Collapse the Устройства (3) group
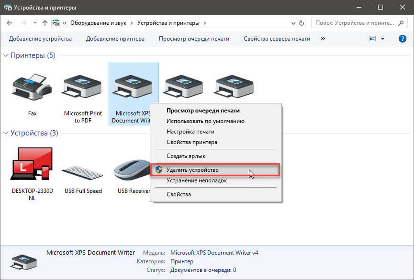The image size is (414, 280). 6,133
